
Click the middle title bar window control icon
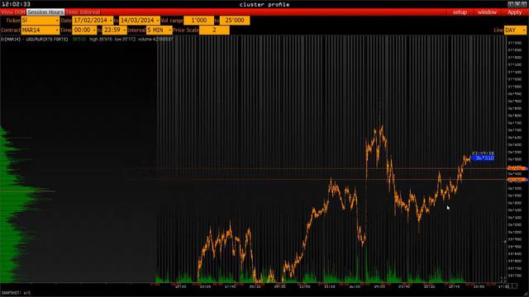[x=517, y=4]
